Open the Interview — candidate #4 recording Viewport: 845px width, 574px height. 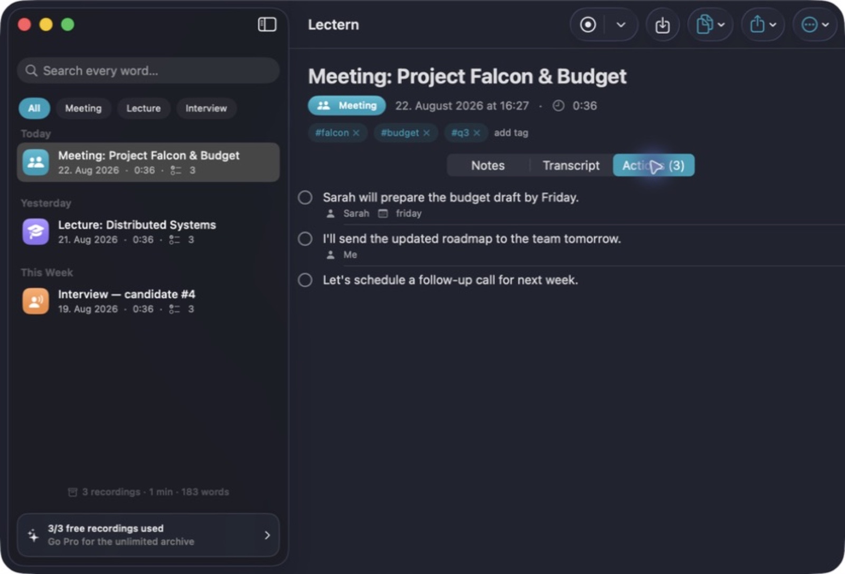(x=148, y=301)
